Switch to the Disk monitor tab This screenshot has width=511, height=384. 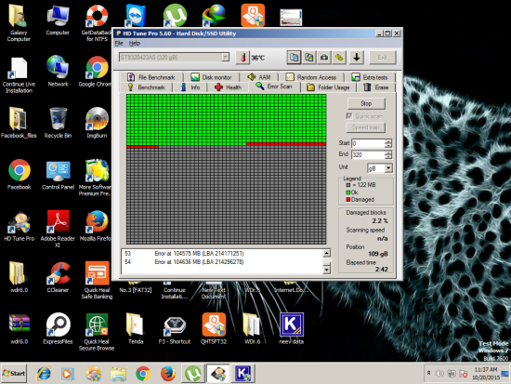pyautogui.click(x=211, y=77)
